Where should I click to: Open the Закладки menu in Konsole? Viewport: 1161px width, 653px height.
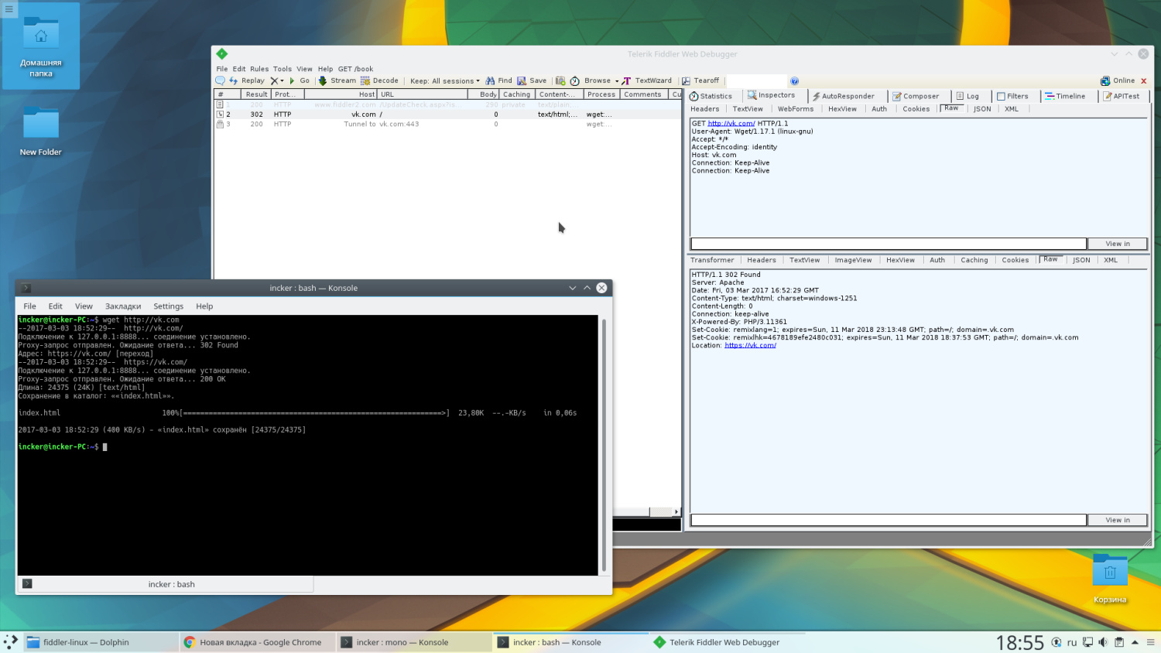(x=123, y=306)
